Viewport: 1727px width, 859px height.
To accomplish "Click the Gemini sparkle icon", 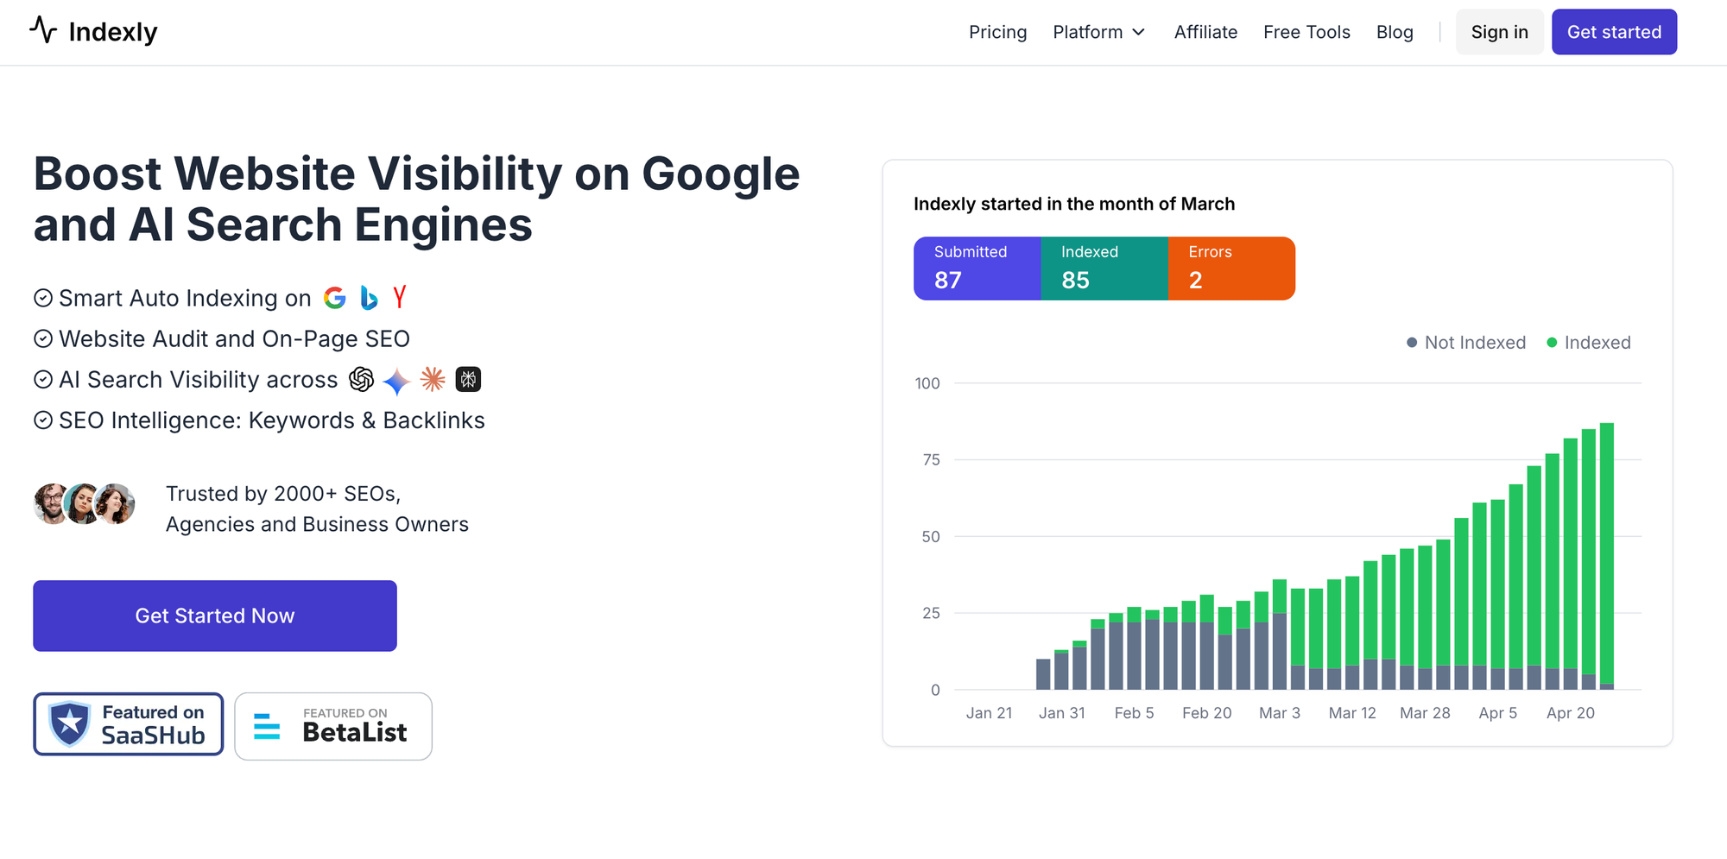I will pos(396,381).
